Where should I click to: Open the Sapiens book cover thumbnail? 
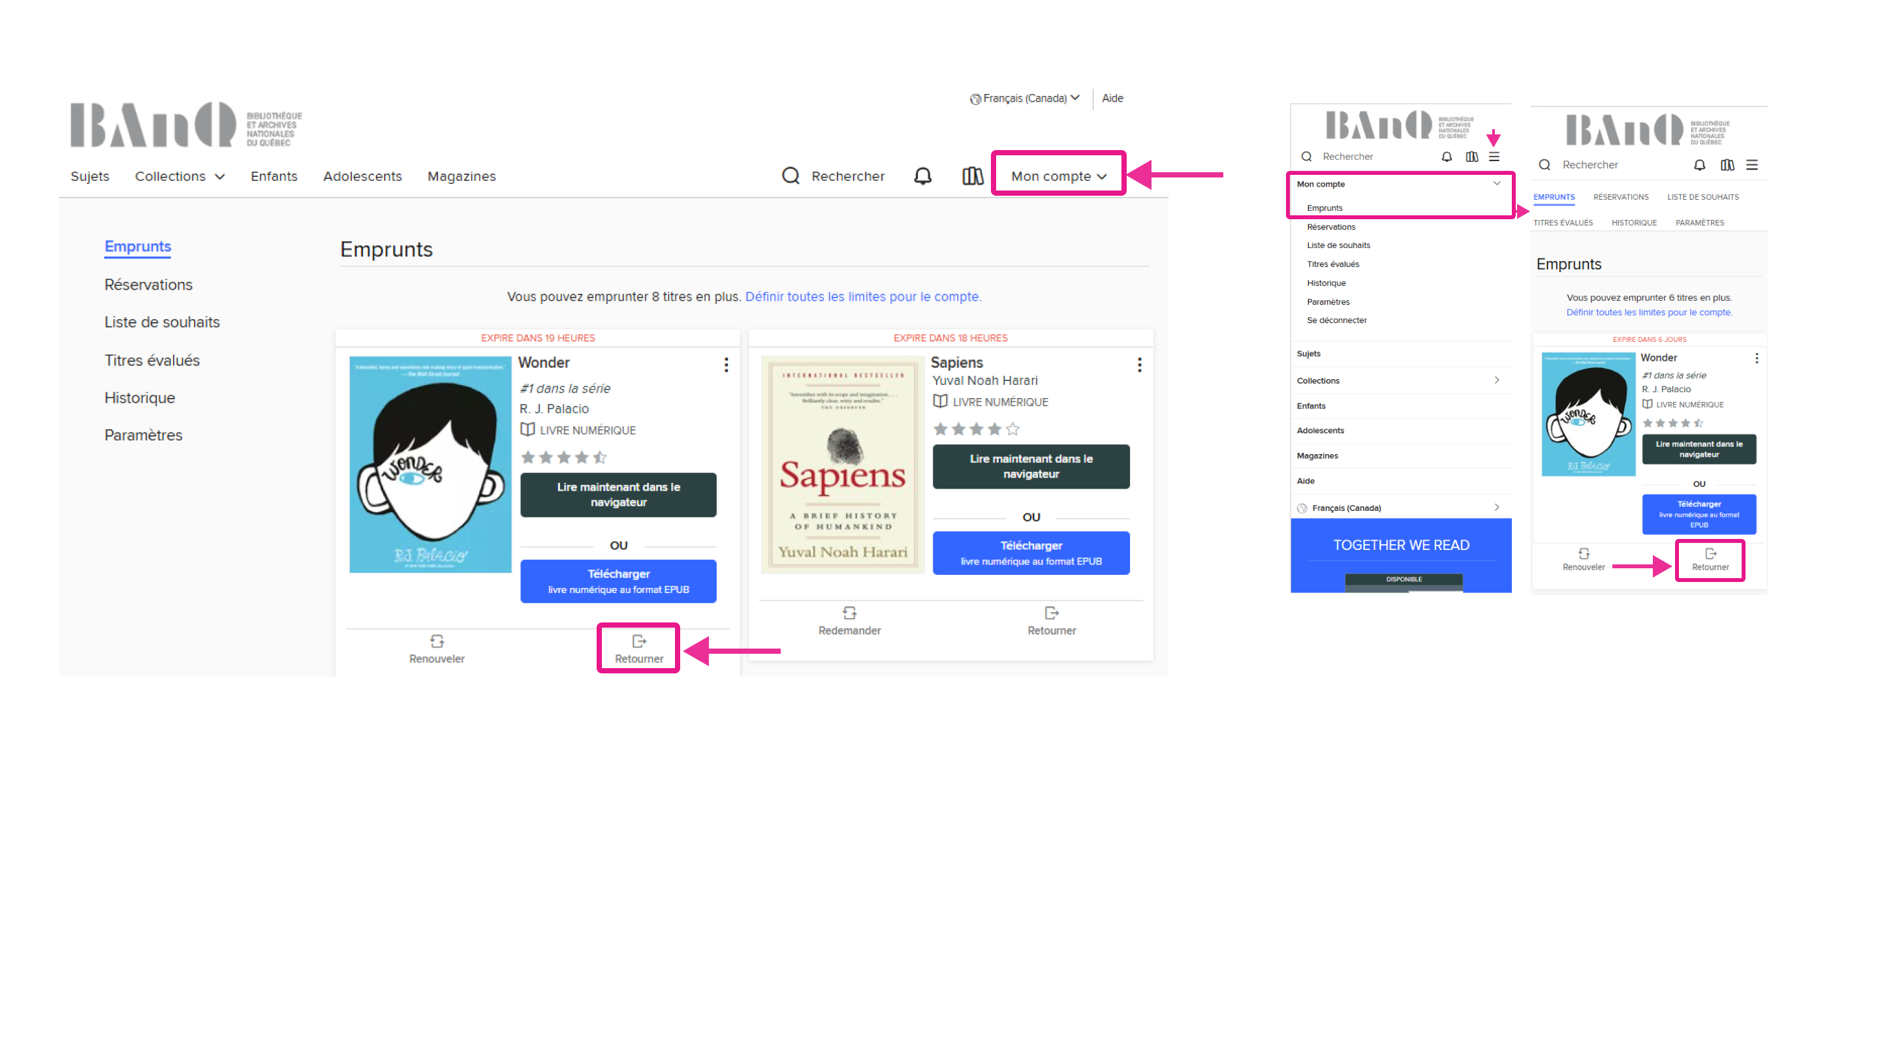coord(842,464)
